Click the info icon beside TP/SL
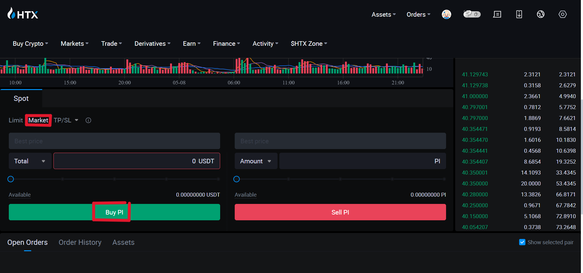The height and width of the screenshot is (273, 583). (x=88, y=120)
